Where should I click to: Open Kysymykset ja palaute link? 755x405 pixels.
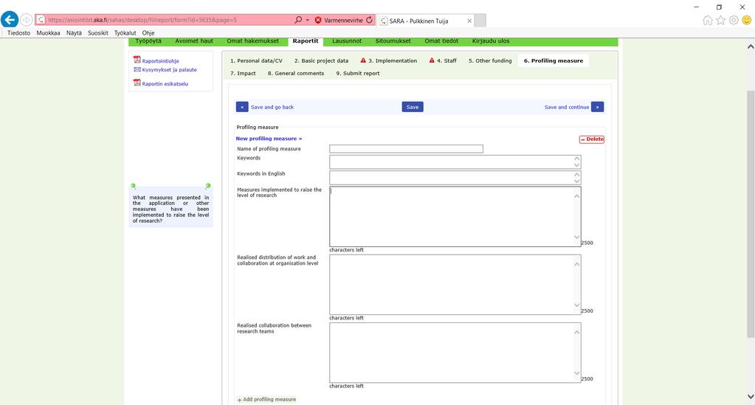(170, 70)
